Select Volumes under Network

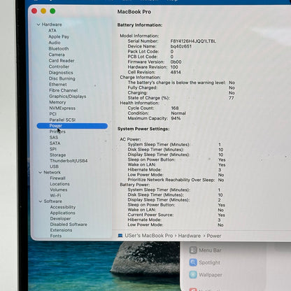(59, 190)
